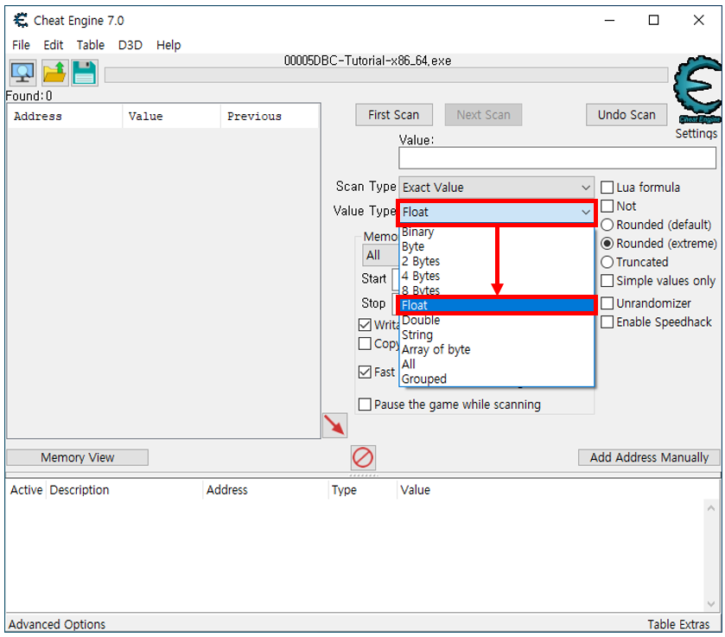Choose the Truncated radio option

607,262
